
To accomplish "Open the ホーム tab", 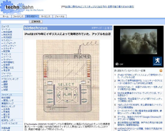I will click(6, 17).
